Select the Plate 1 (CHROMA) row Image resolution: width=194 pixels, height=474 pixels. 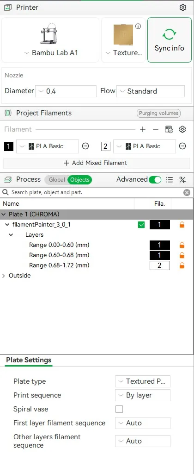click(97, 215)
